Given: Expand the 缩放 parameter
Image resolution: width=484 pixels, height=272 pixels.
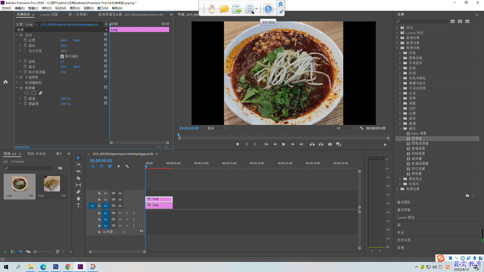Looking at the screenshot, I should 20,45.
